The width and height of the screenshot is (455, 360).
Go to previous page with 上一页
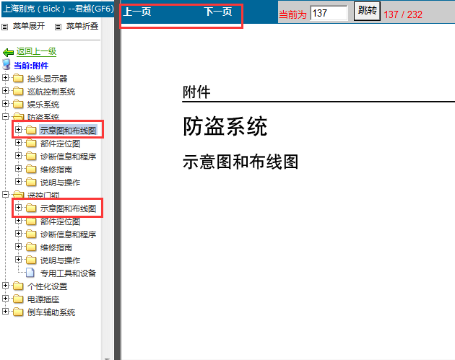coord(137,12)
